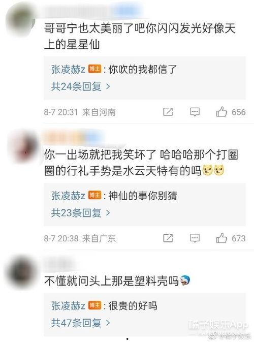Open the second commenter's blurred avatar
Image resolution: width=254 pixels, height=342 pixels.
point(23,146)
